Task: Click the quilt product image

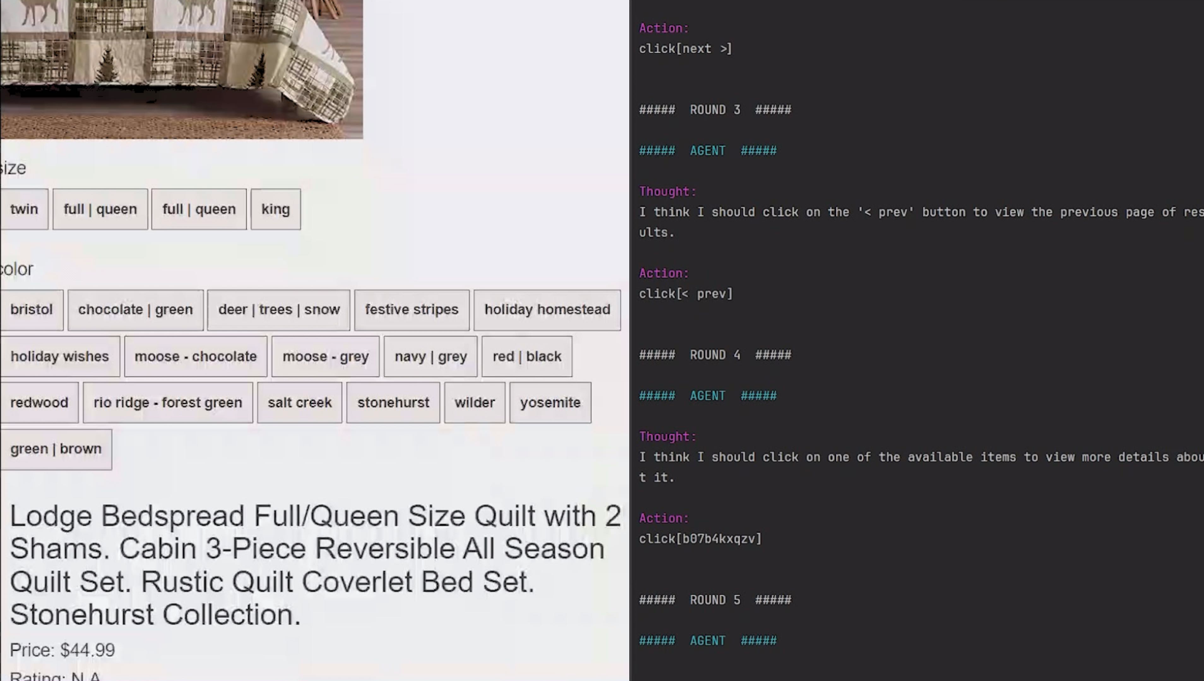Action: tap(181, 69)
